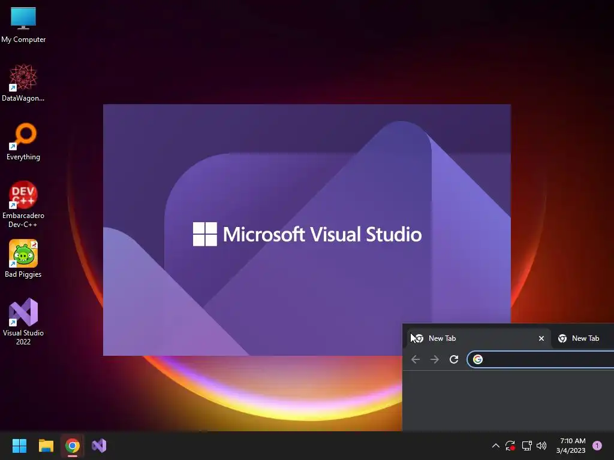Switch to the second New Tab in Chrome
The image size is (614, 460).
point(583,338)
